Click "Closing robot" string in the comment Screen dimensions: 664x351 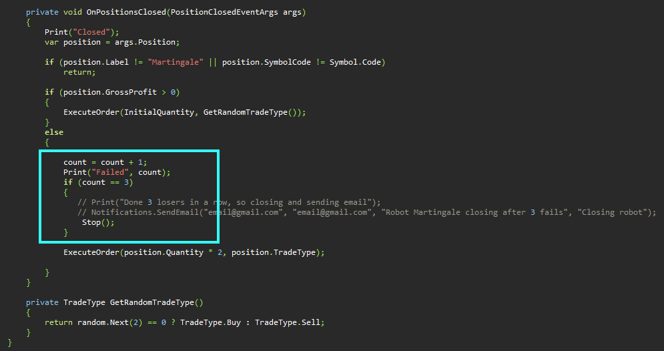point(613,212)
